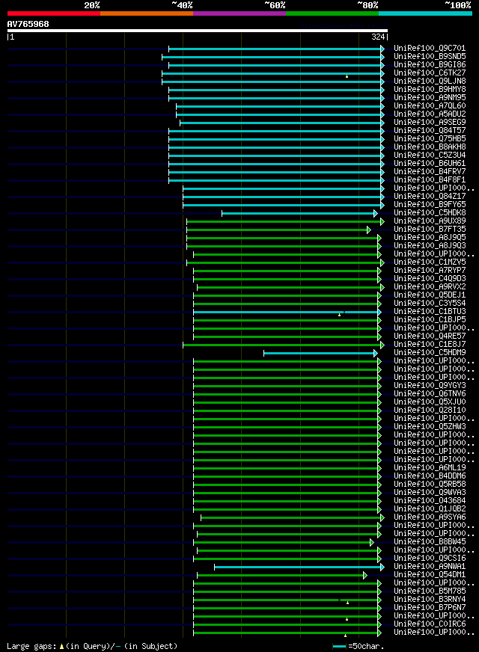Open hit UniRef100_A5ADU2
479x652 pixels.
click(x=430, y=114)
